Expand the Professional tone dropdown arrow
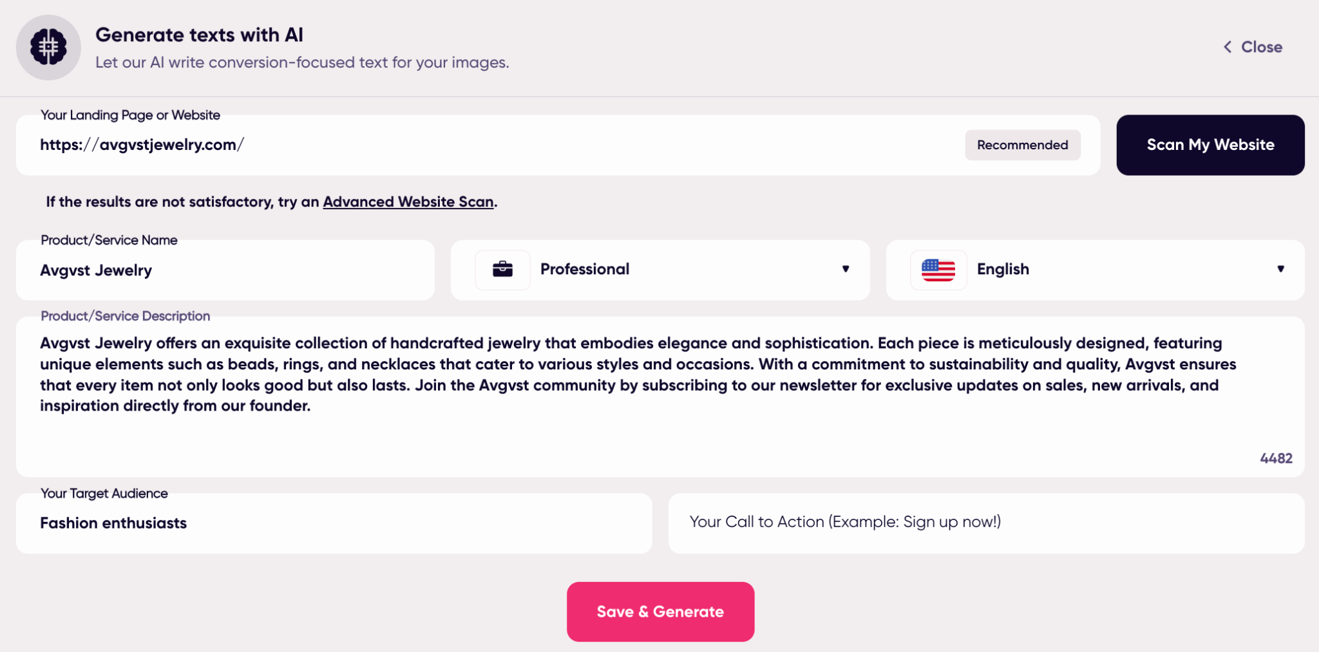Image resolution: width=1319 pixels, height=652 pixels. click(846, 269)
